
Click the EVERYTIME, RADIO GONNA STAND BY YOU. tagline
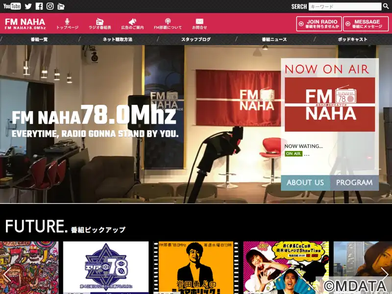[x=95, y=134]
